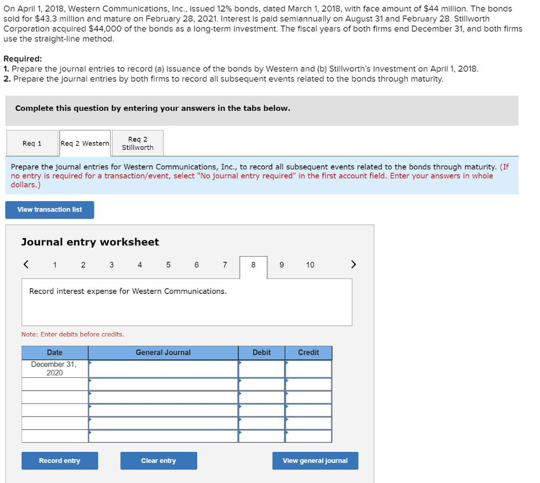
Task: Click Debit cell in last journal row
Action: pos(262,436)
